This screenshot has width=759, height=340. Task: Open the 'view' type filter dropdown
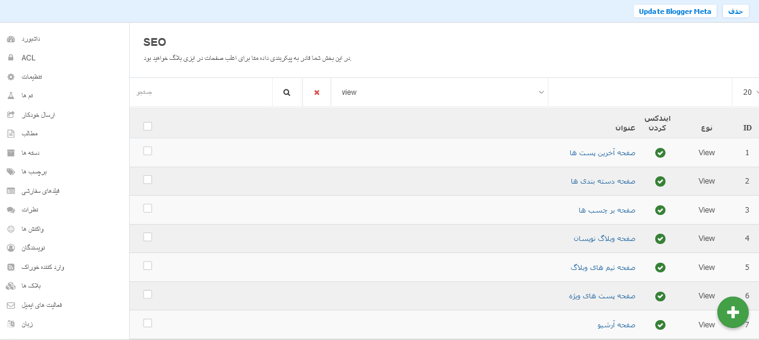click(439, 92)
